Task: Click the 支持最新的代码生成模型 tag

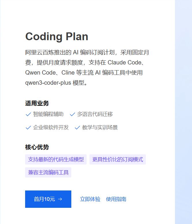Action: (56, 159)
